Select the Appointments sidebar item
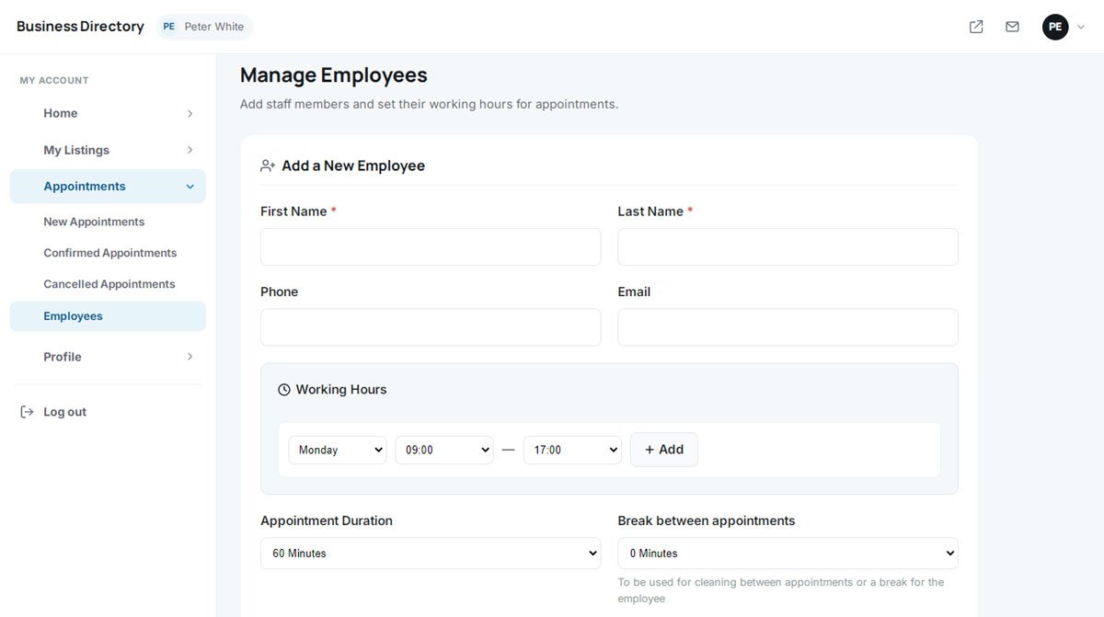Viewport: 1104px width, 617px height. pyautogui.click(x=108, y=186)
